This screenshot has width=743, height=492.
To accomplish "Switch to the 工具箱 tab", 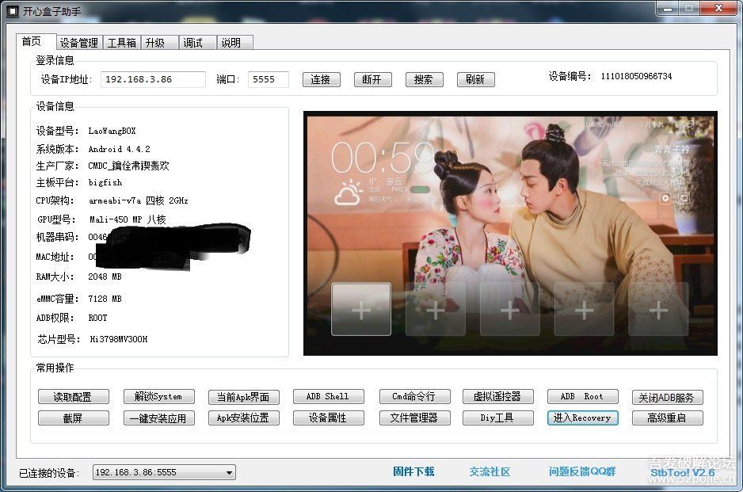I will click(122, 43).
